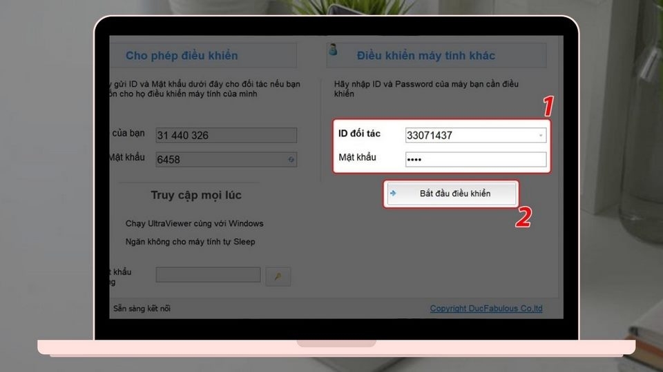Click the Cho phép điều khiển heading

click(182, 56)
